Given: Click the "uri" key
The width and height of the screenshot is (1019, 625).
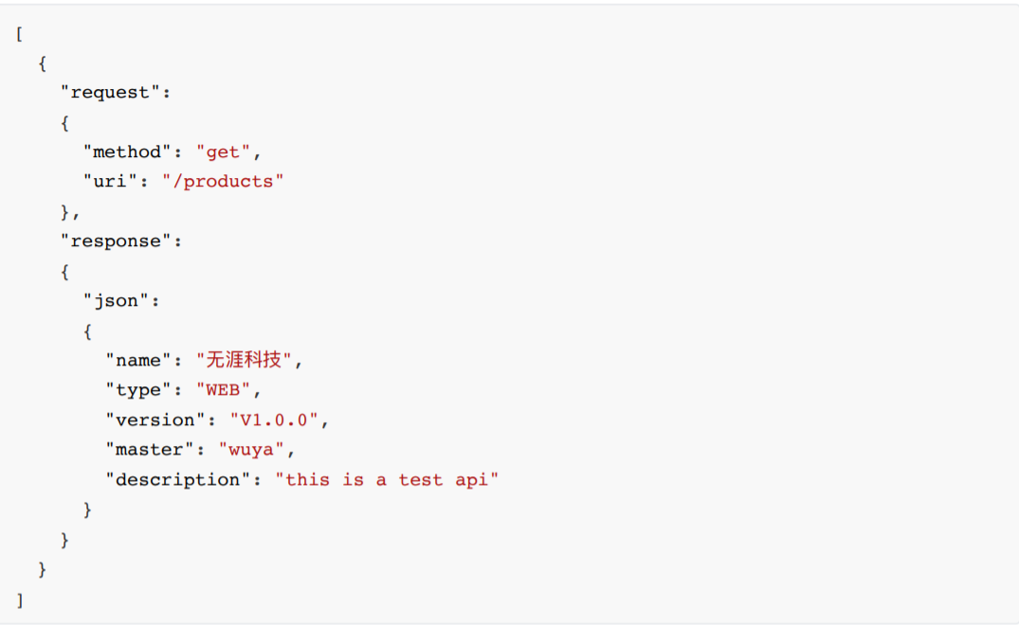Looking at the screenshot, I should point(110,181).
